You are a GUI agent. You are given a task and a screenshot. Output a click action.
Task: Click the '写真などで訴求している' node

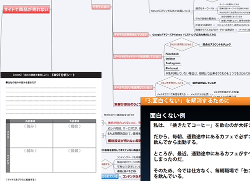click(x=128, y=166)
